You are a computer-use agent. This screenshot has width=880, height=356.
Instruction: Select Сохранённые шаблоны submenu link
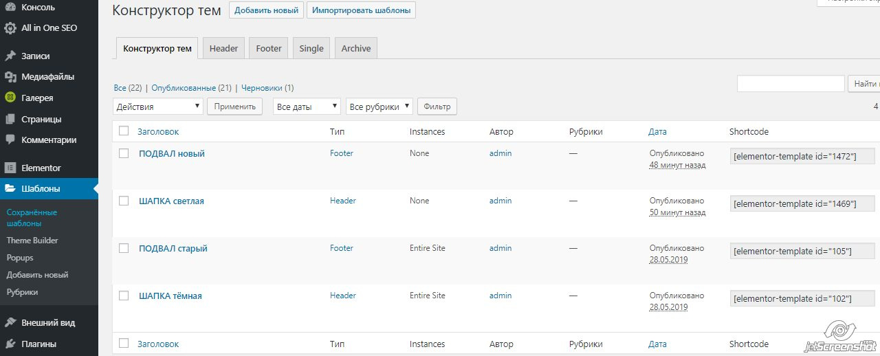pos(32,218)
